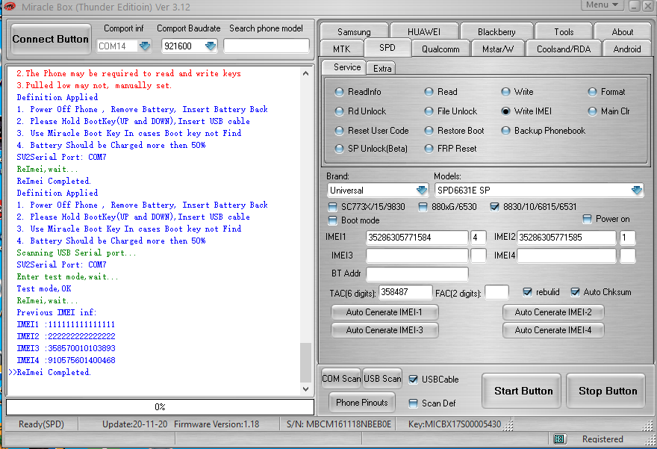The width and height of the screenshot is (657, 449).
Task: Uncheck the 8830/10/6815/6531 checkbox
Action: tap(494, 207)
